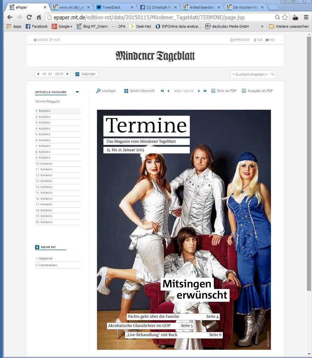Click the search magnifier in Suchtext field
Screen dimensions: 312x358
tap(272, 74)
